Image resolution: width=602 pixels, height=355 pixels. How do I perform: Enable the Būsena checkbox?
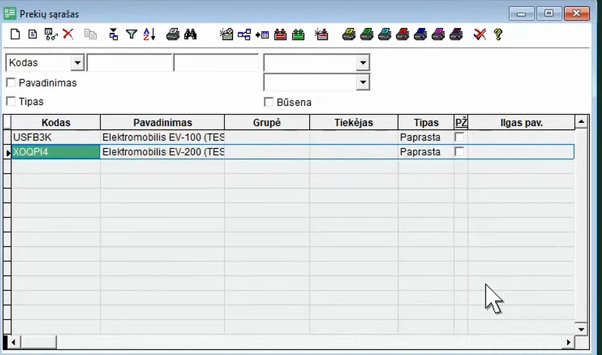269,102
